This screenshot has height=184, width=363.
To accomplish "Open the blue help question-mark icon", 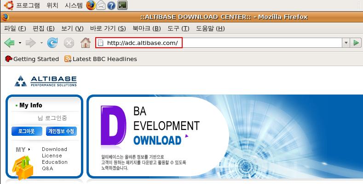I will (111, 6).
